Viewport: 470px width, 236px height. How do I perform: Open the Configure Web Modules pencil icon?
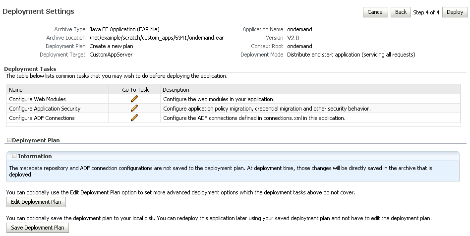(134, 99)
